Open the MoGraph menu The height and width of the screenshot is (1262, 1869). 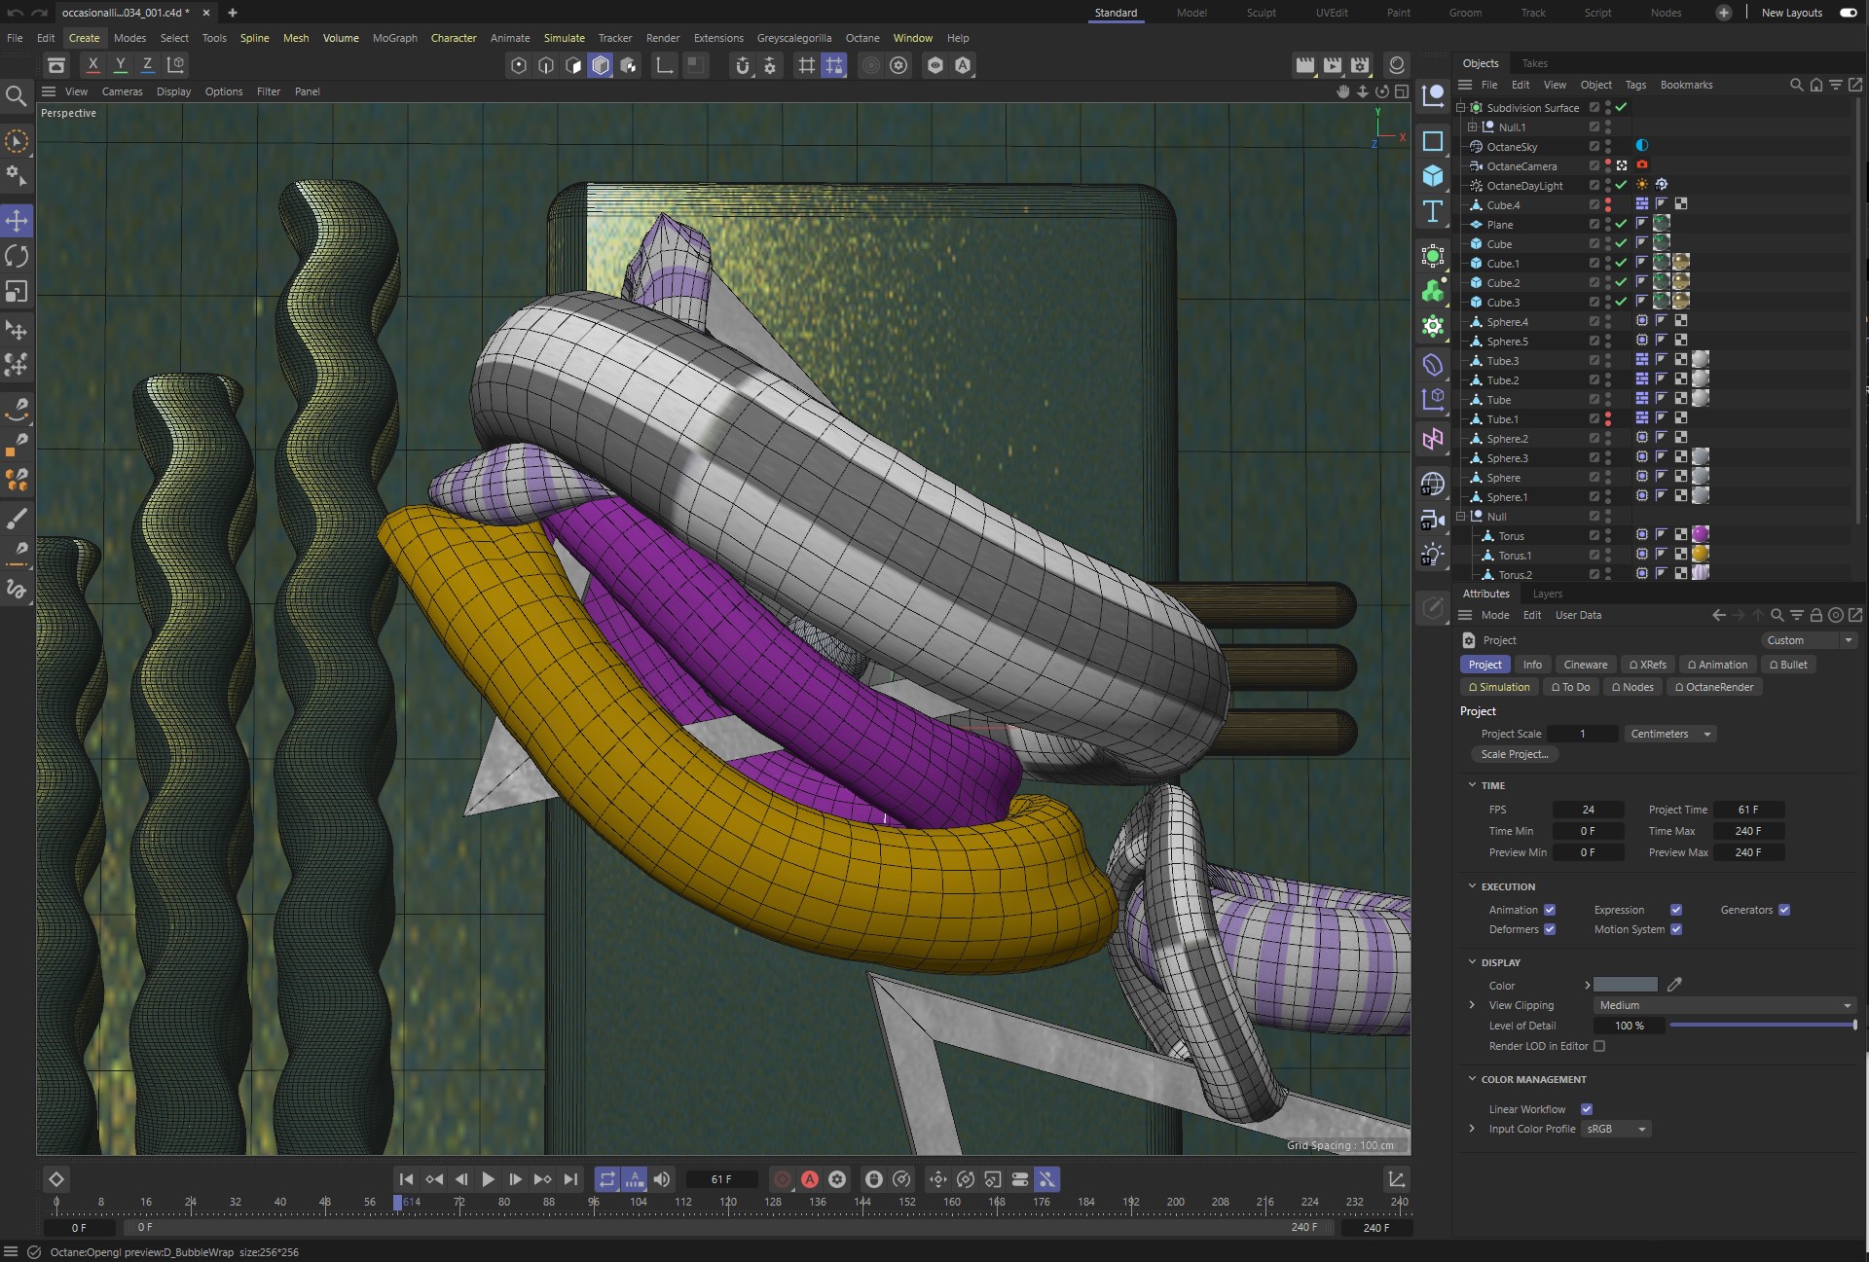pyautogui.click(x=394, y=38)
